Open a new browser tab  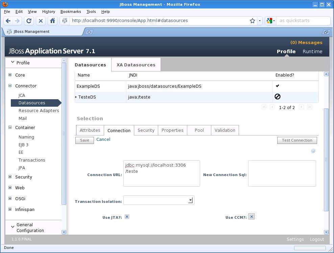(x=89, y=32)
